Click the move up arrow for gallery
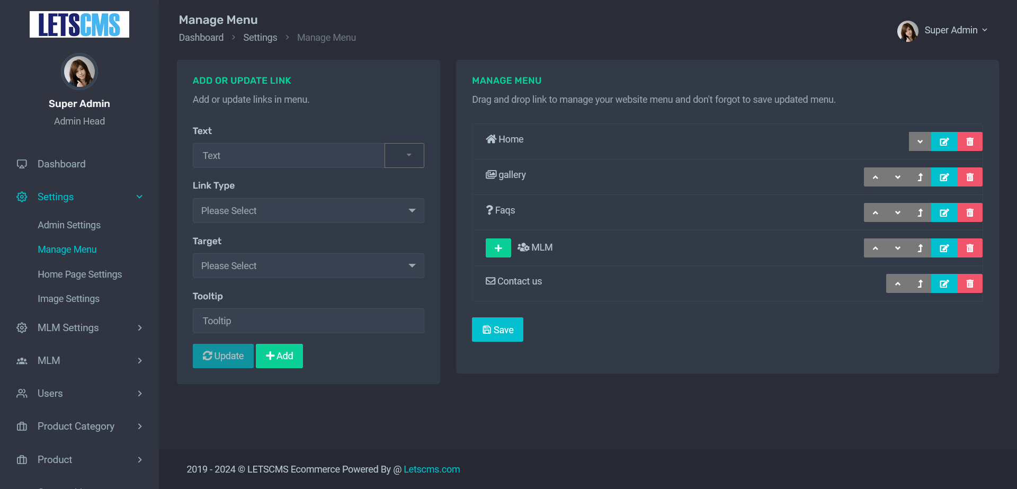Image resolution: width=1017 pixels, height=489 pixels. (875, 177)
